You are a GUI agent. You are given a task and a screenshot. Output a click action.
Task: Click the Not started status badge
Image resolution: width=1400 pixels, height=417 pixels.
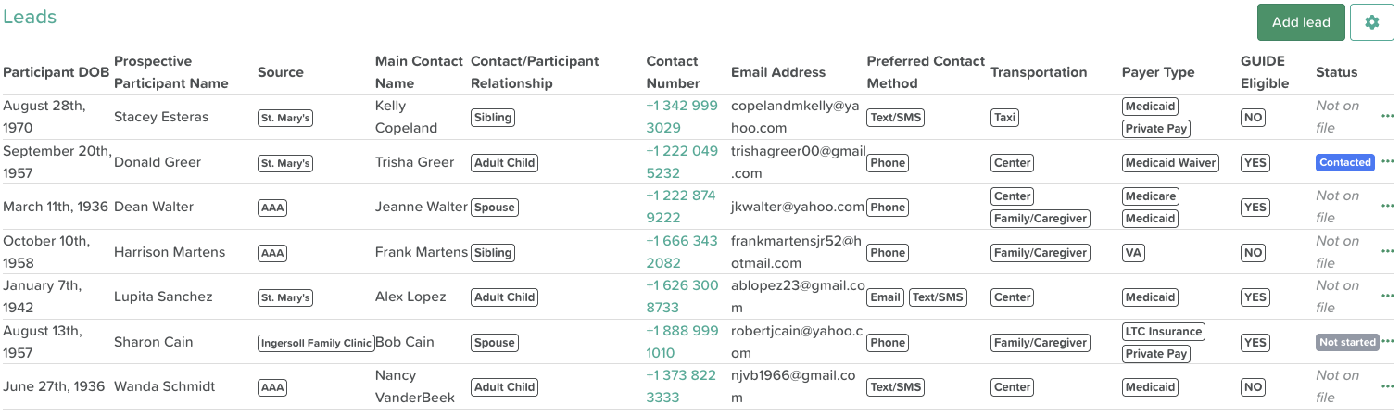point(1347,342)
